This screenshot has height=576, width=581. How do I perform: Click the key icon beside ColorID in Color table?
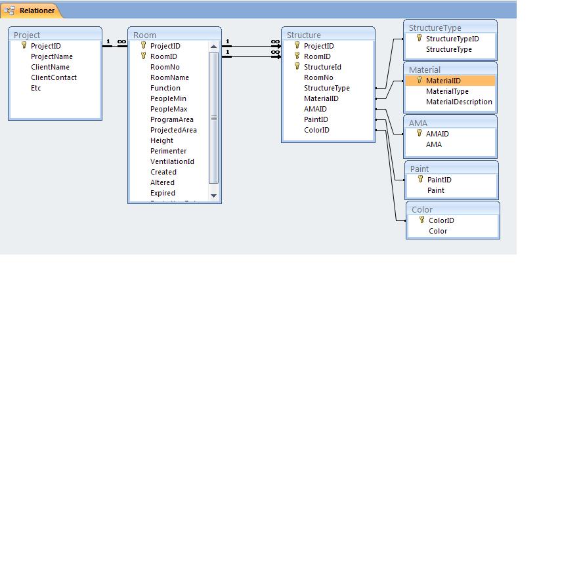click(x=421, y=220)
